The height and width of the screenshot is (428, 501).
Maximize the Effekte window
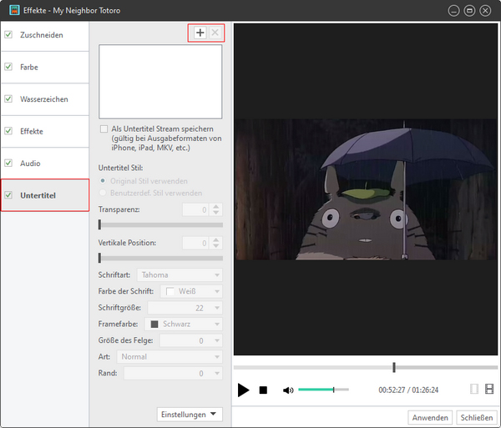coord(469,11)
